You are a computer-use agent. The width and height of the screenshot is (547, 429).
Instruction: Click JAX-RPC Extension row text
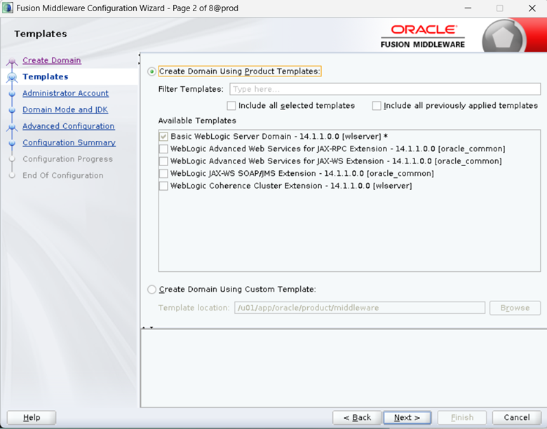click(338, 149)
